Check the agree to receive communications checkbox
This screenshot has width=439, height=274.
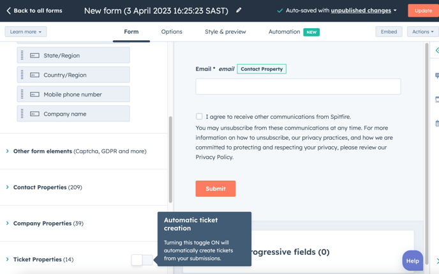199,116
